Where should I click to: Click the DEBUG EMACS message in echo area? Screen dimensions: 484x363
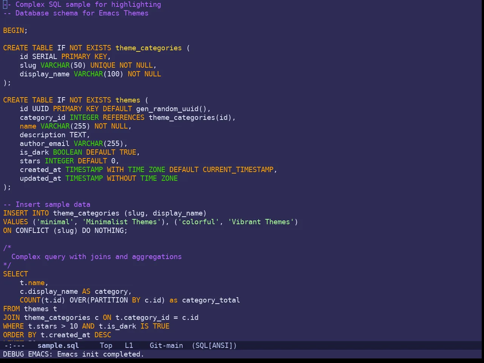pos(74,354)
